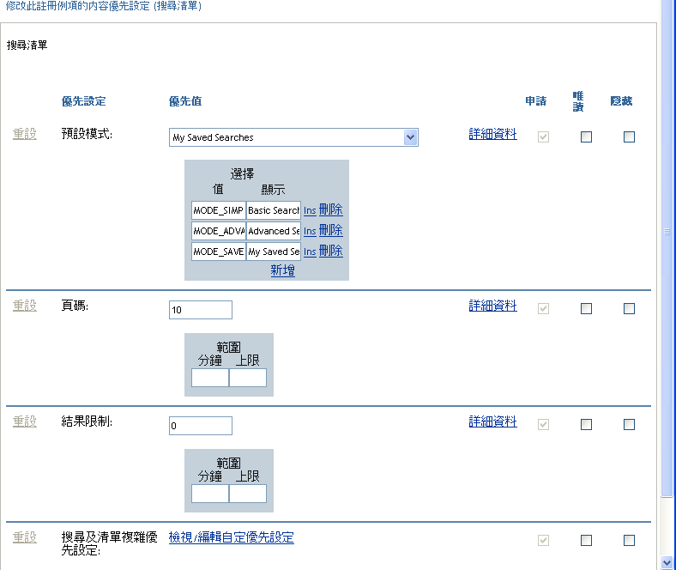
Task: Click 申請 checkbox in 搜尋及清單複雜優先設定 row
Action: click(543, 540)
